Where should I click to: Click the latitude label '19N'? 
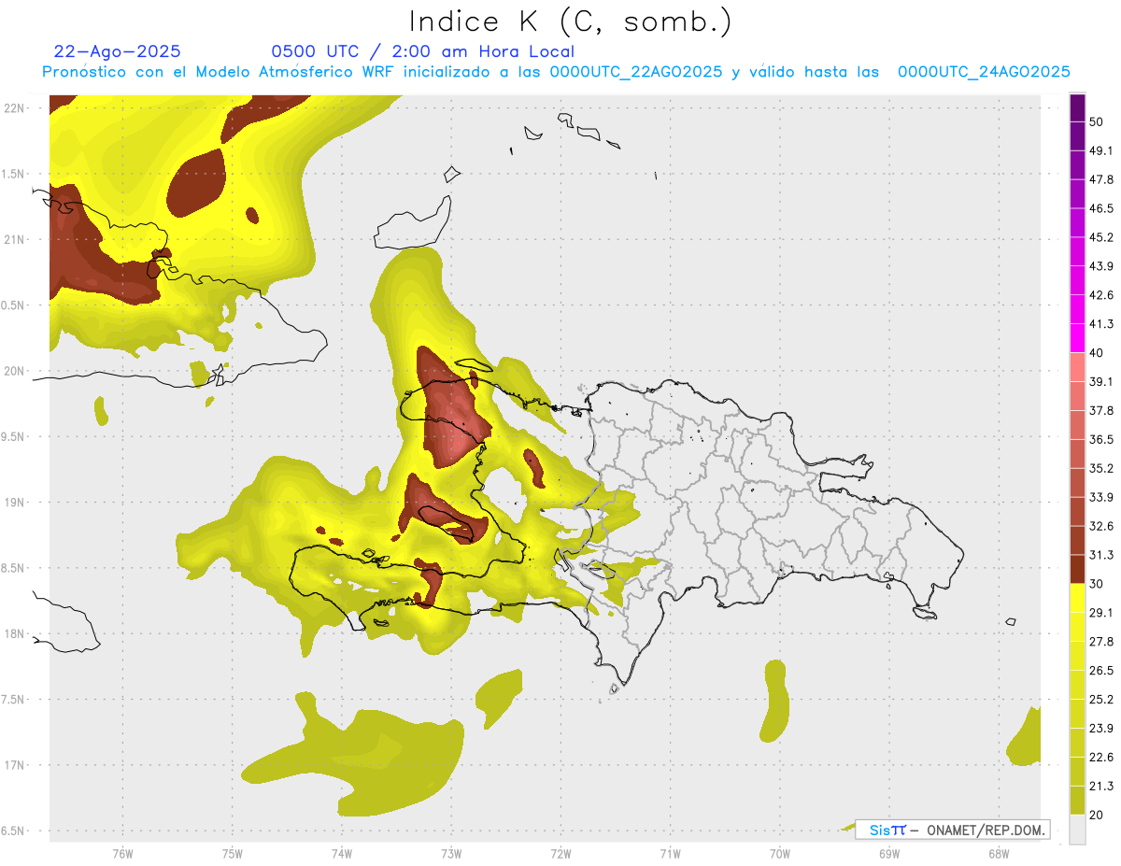(14, 502)
